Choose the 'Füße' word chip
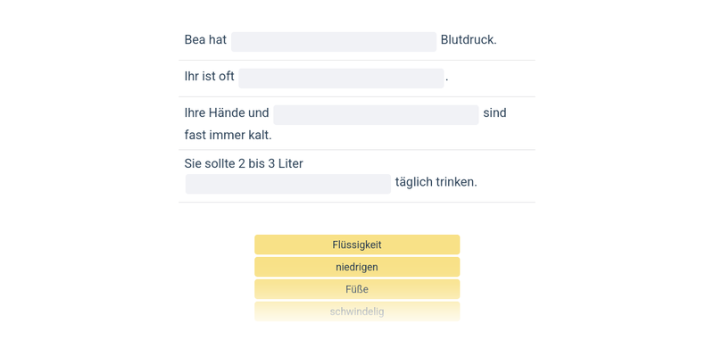The height and width of the screenshot is (357, 714). [357, 289]
